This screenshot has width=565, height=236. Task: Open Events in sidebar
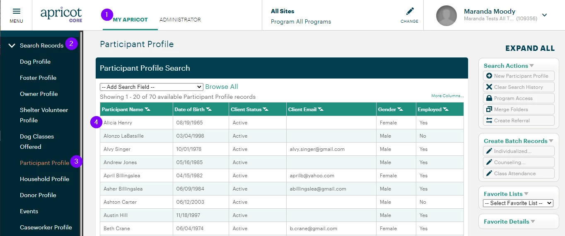[29, 211]
